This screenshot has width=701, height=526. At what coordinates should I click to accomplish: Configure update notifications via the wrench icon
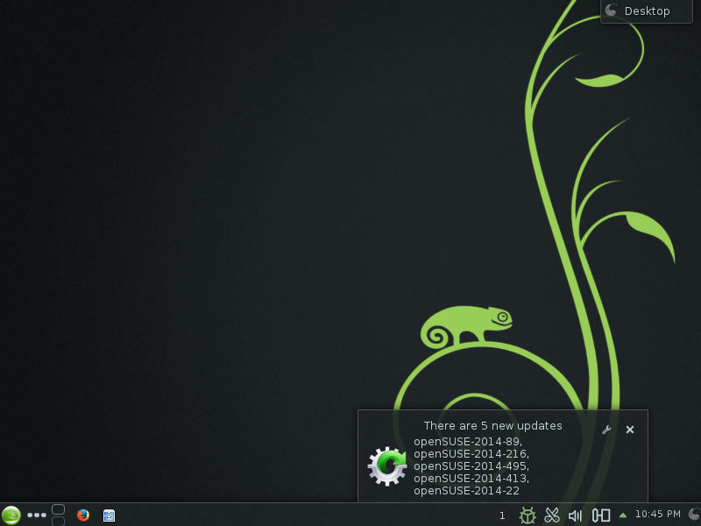[x=606, y=430]
